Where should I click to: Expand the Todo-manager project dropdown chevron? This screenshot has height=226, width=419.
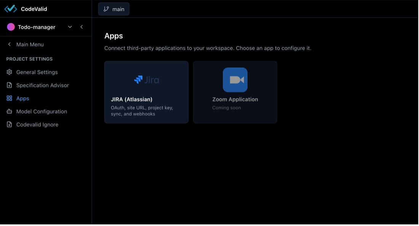(x=70, y=27)
